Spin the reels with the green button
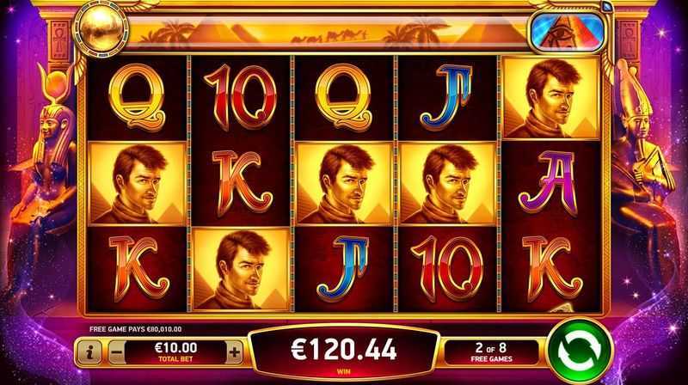This screenshot has width=688, height=385. pos(580,351)
